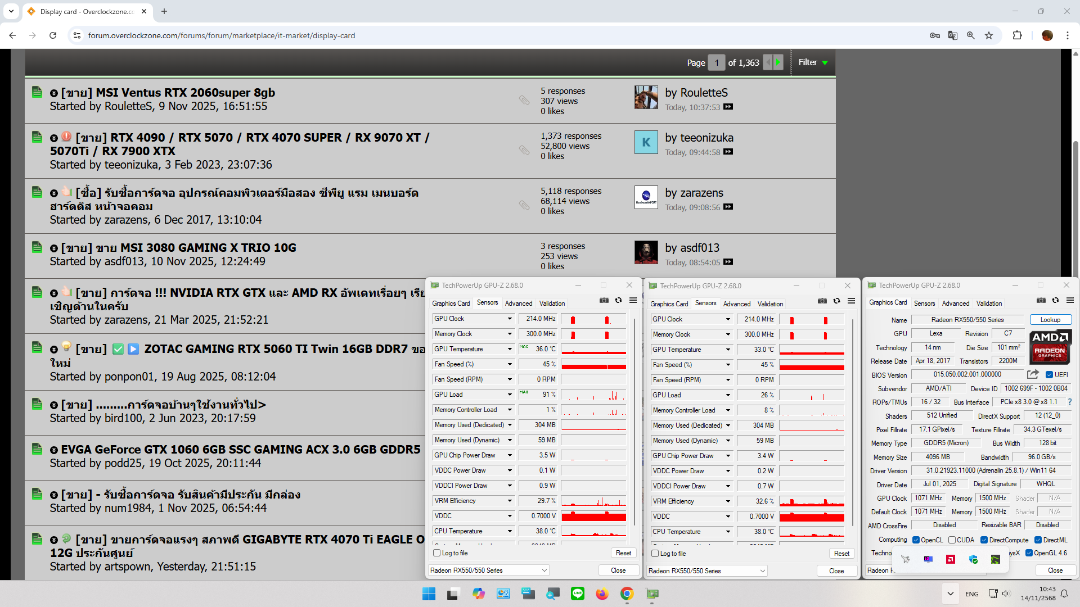1080x607 pixels.
Task: Click the forum page number input box
Action: pyautogui.click(x=716, y=62)
